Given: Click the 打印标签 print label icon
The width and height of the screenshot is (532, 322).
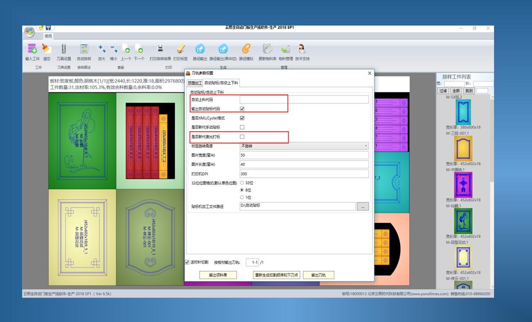Looking at the screenshot, I should pos(180,49).
